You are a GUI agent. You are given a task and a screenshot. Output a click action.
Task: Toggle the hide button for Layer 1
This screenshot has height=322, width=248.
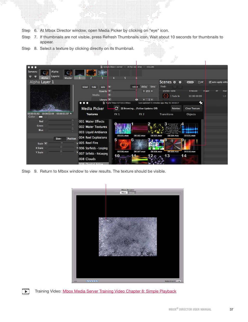click(94, 87)
